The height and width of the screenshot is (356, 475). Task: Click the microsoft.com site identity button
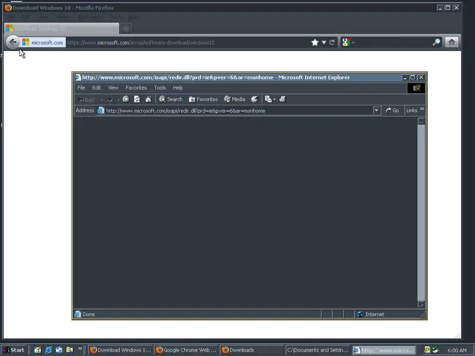[43, 42]
